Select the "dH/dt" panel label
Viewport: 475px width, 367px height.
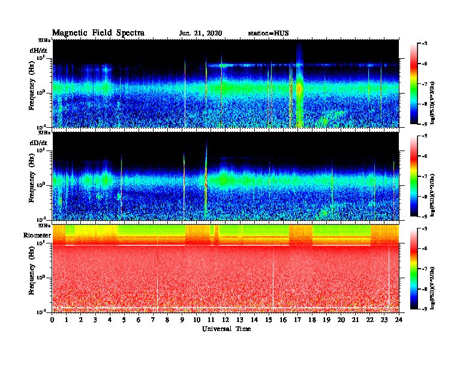click(38, 50)
